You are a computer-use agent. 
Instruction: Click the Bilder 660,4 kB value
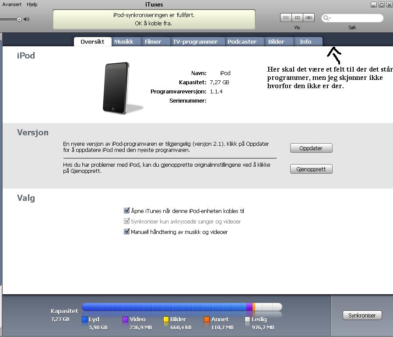tap(181, 327)
